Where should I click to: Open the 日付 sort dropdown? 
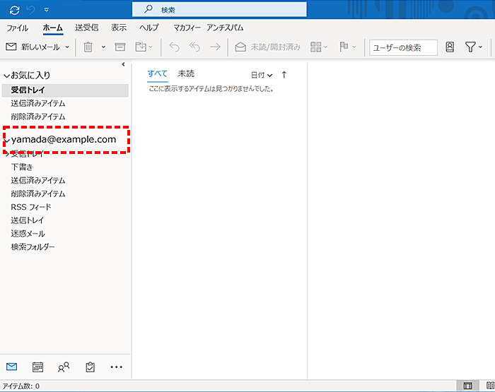tap(261, 74)
